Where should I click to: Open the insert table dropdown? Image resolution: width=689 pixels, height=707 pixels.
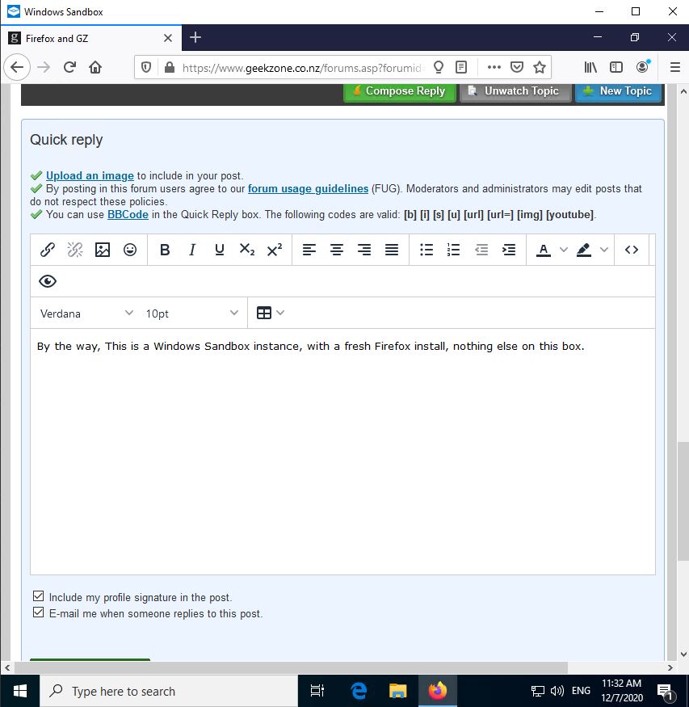[x=271, y=314]
